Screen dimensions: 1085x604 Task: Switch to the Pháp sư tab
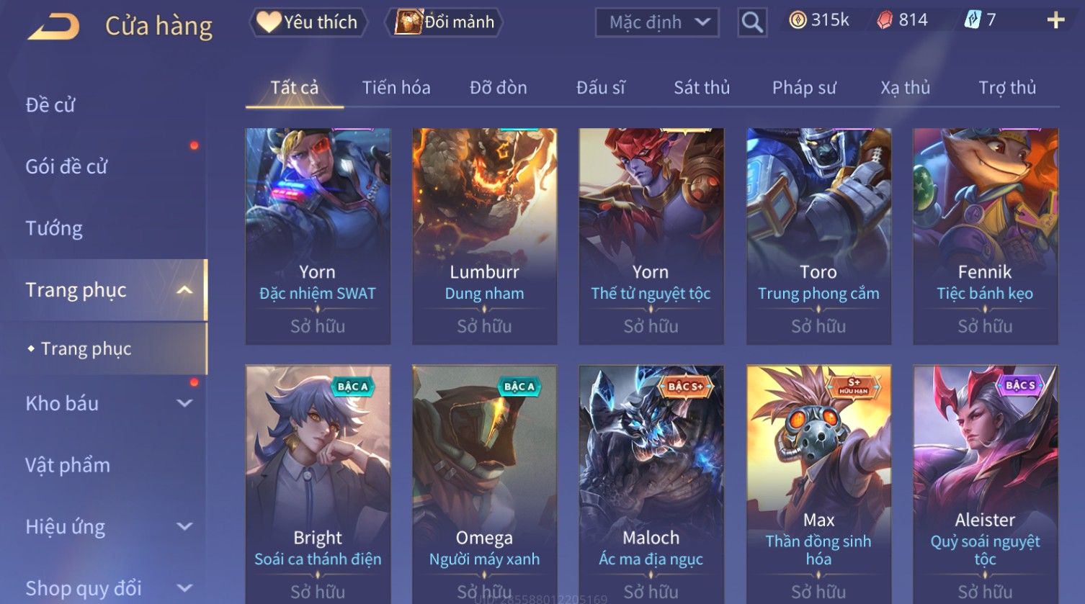coord(804,88)
